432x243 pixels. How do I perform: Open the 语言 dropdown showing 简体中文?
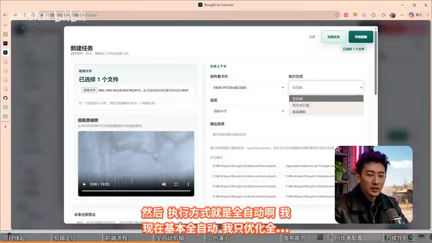[248, 111]
